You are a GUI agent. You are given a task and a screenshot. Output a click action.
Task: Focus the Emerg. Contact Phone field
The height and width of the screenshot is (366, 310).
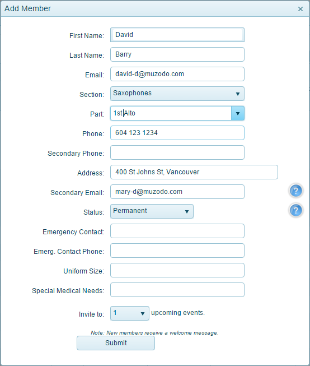177,251
